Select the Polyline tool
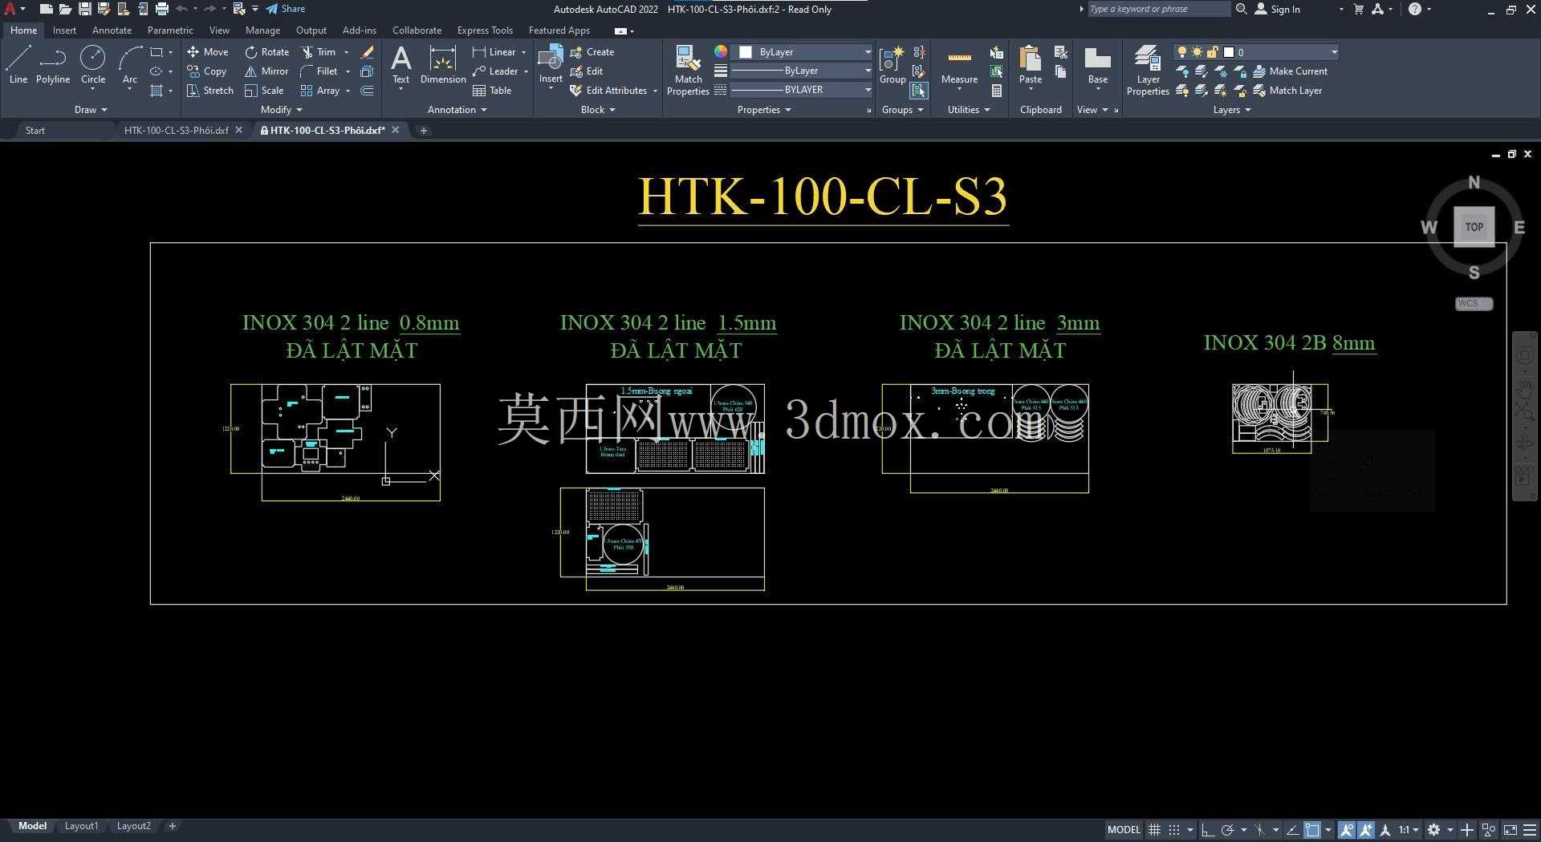This screenshot has height=842, width=1541. point(53,65)
